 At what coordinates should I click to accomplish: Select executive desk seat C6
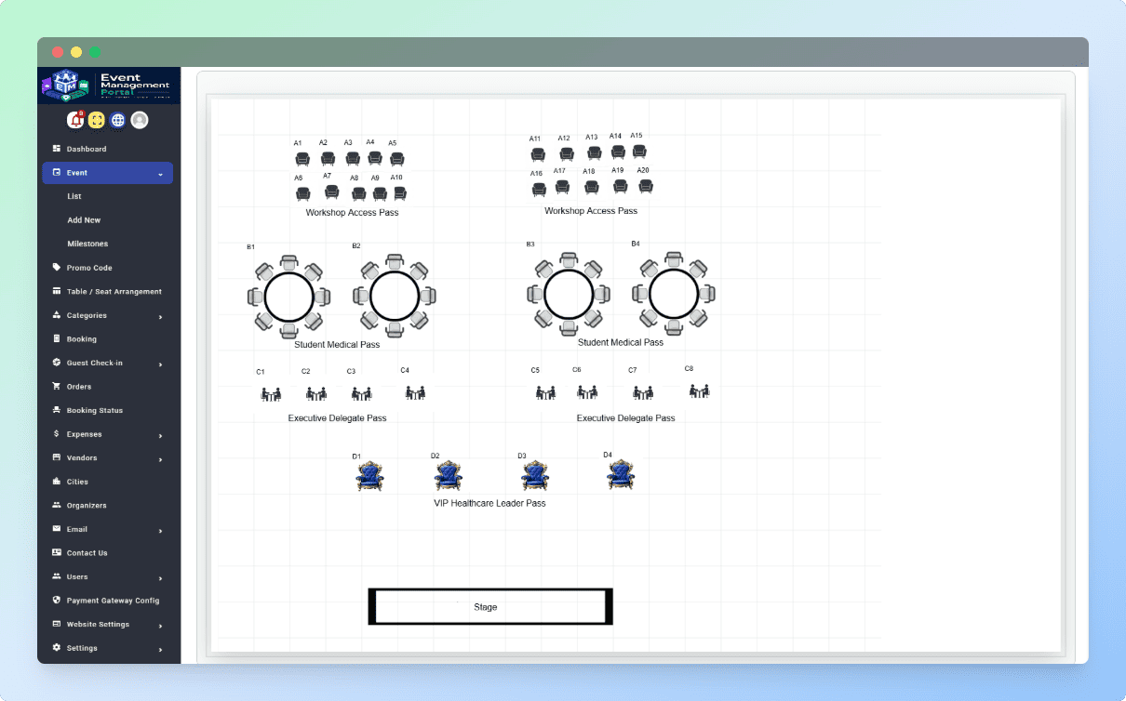tap(586, 393)
